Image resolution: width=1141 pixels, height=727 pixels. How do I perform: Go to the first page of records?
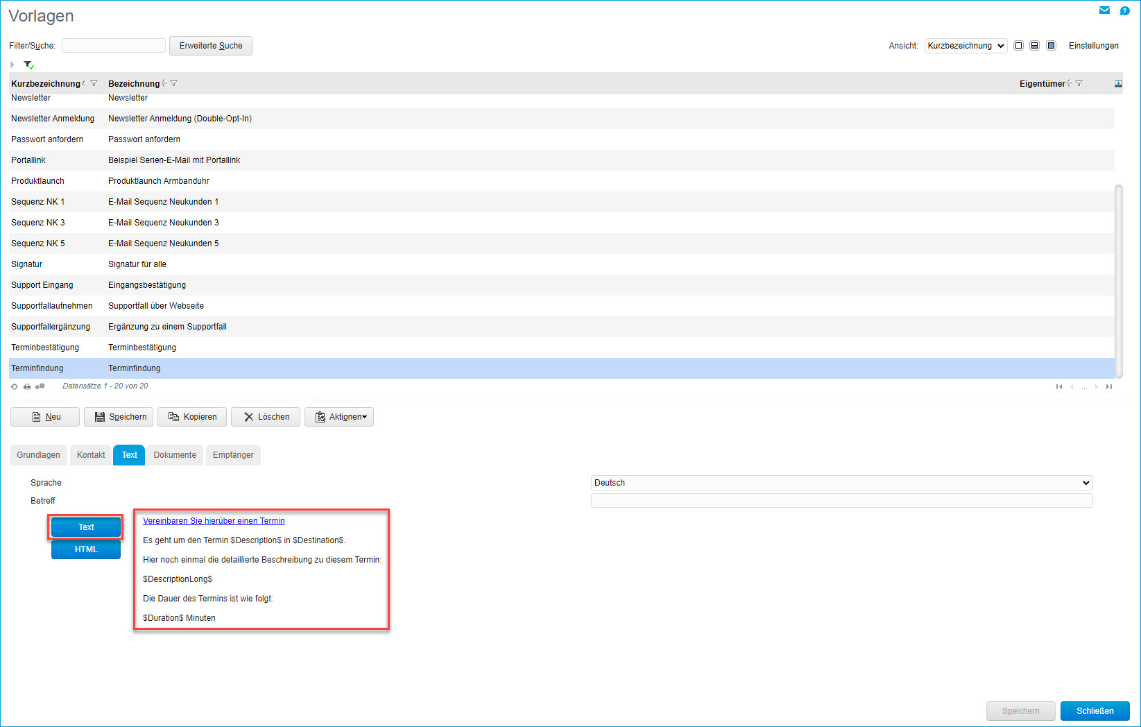pos(1059,386)
